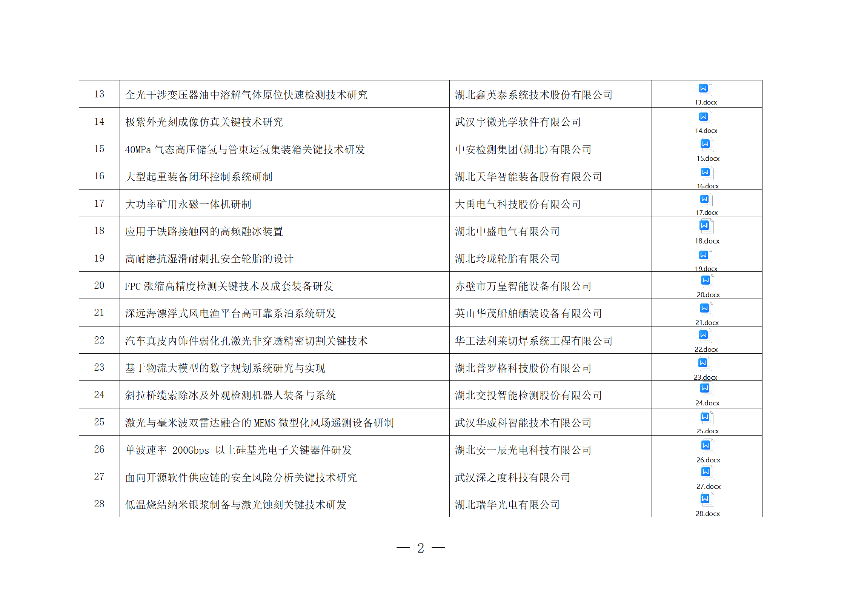Open the 24.docx attachment icon
847x599 pixels.
coord(707,394)
